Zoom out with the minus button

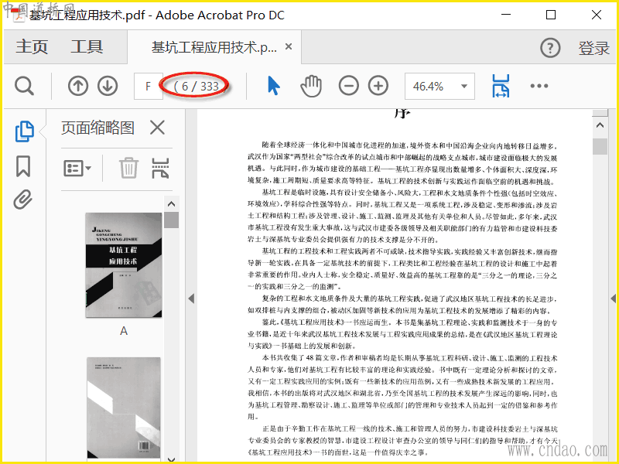349,86
